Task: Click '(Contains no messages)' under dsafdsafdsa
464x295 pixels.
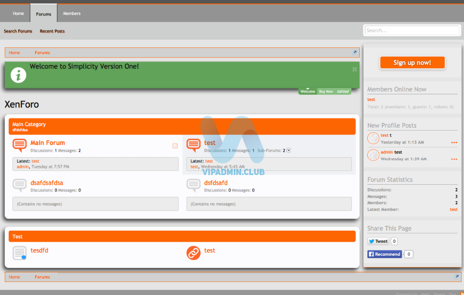Action: [39, 204]
